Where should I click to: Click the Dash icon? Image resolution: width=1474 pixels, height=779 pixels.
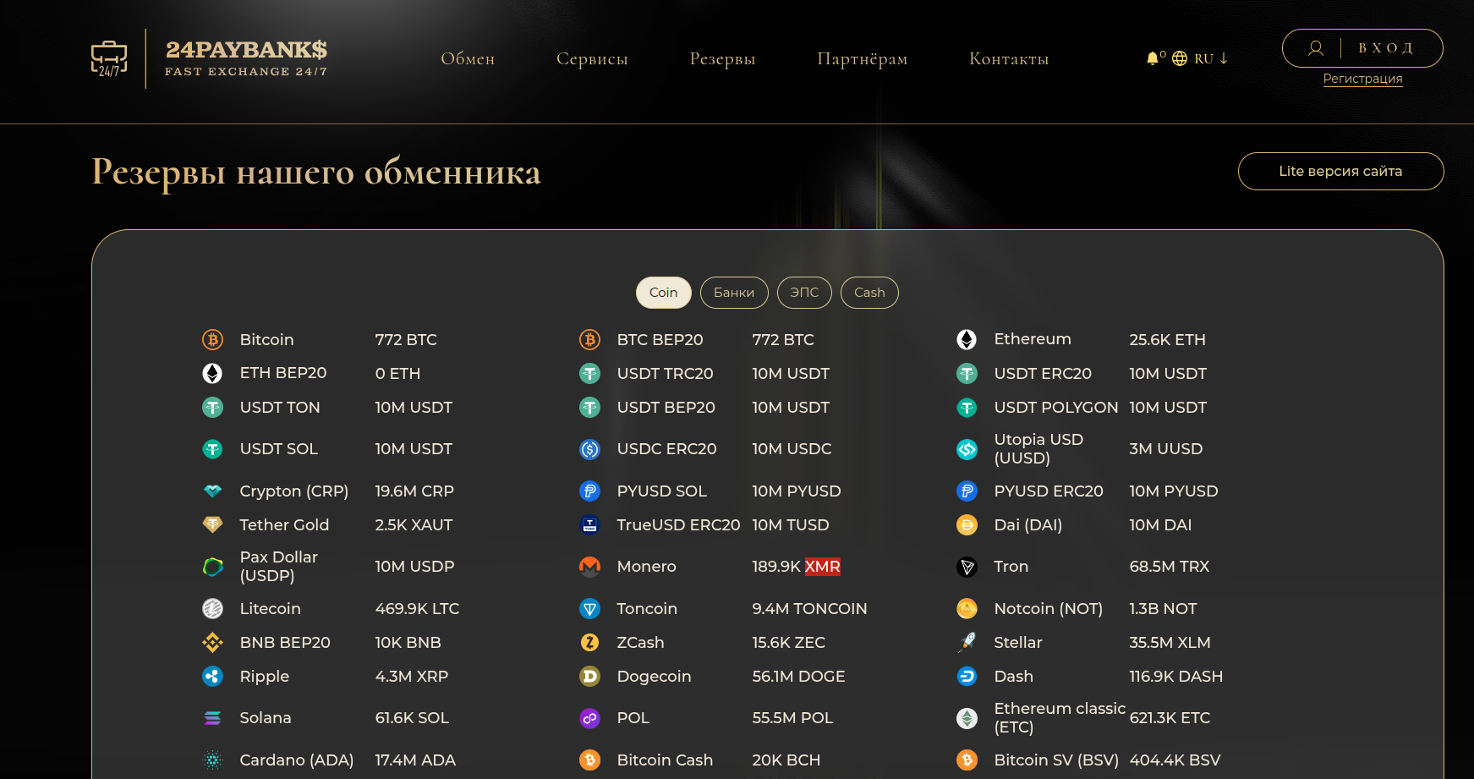(967, 676)
